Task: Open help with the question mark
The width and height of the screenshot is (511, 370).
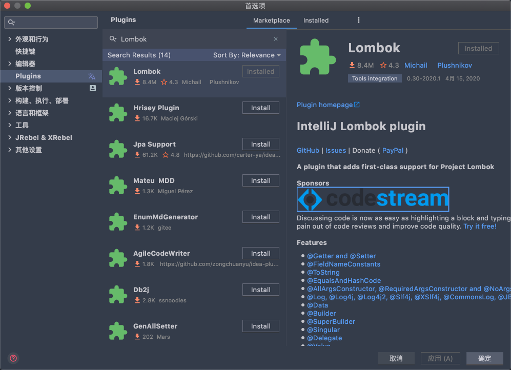Action: (x=13, y=358)
